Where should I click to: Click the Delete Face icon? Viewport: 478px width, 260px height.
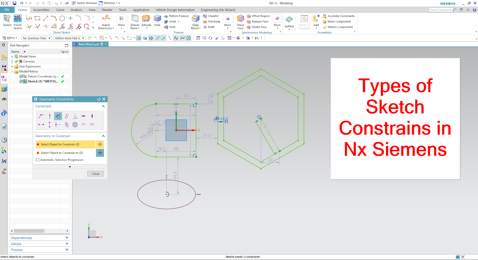pyautogui.click(x=249, y=27)
